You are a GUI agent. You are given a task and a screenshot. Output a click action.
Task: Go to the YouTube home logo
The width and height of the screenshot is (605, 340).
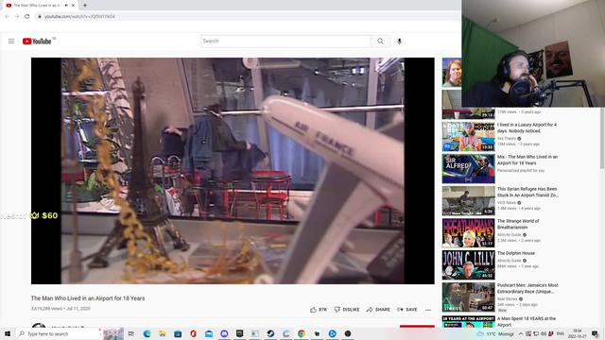click(37, 42)
